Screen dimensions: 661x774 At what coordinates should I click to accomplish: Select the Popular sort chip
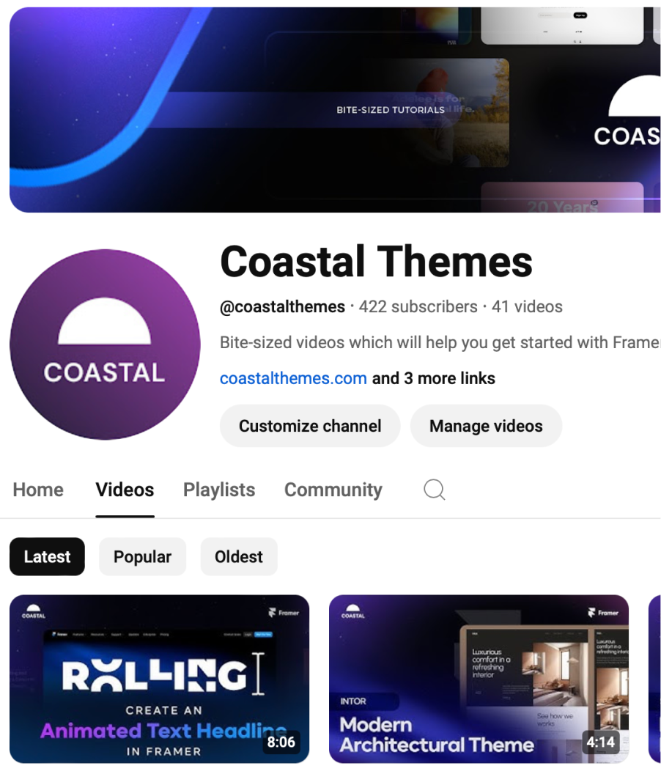point(143,556)
